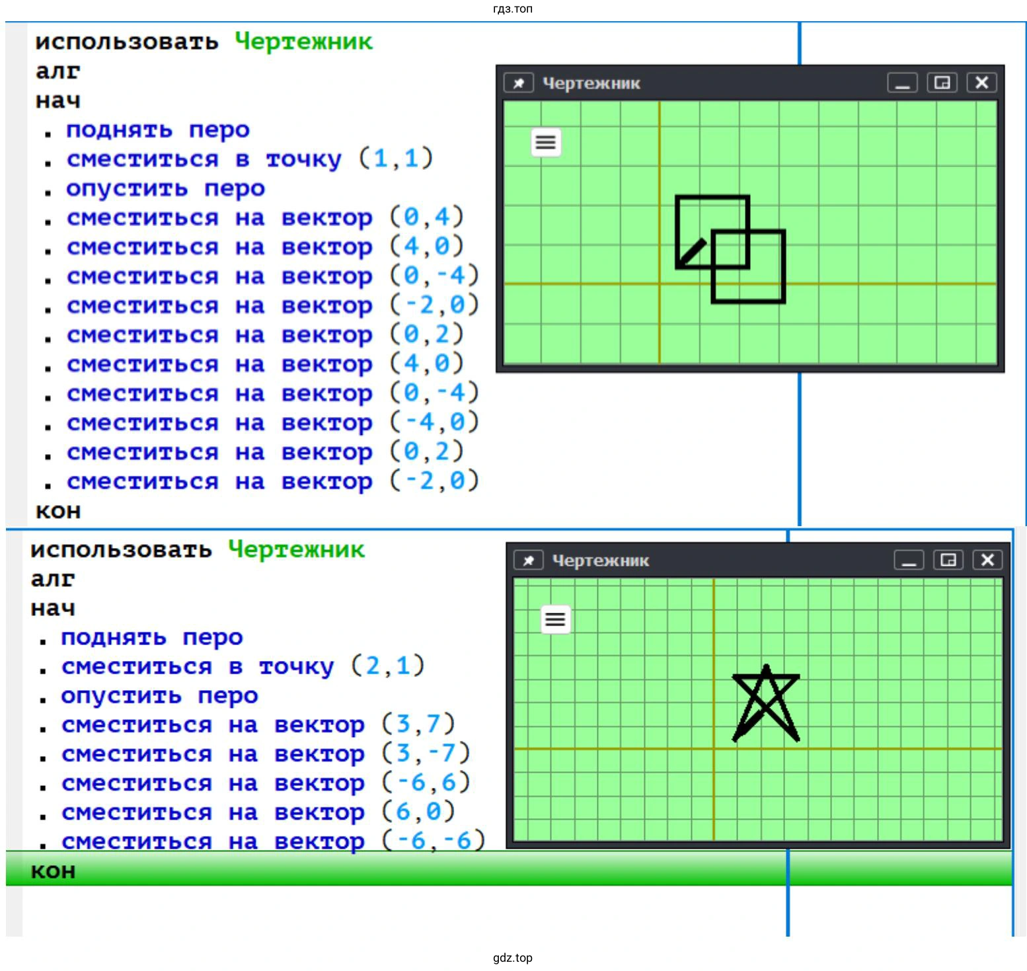Click the upper Чертежник window title text
1027x971 pixels.
pyautogui.click(x=591, y=83)
